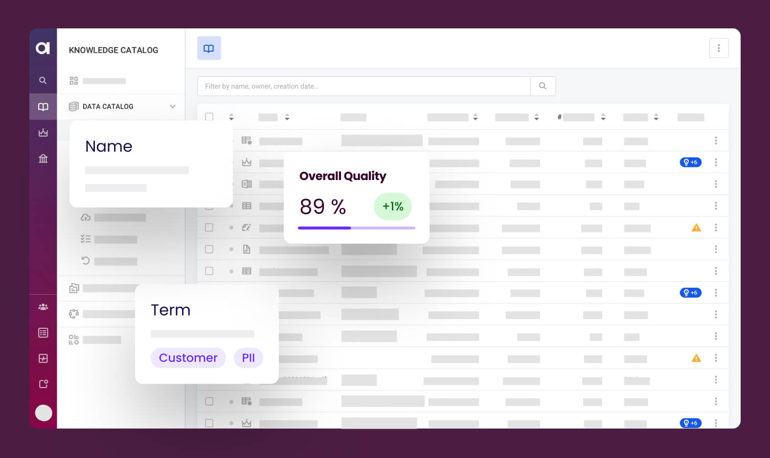Viewport: 770px width, 458px height.
Task: Click the Overall Quality progress bar
Action: [x=356, y=228]
